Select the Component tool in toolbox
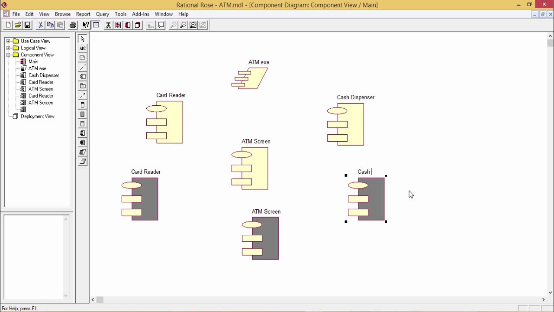This screenshot has height=312, width=554. [82, 77]
